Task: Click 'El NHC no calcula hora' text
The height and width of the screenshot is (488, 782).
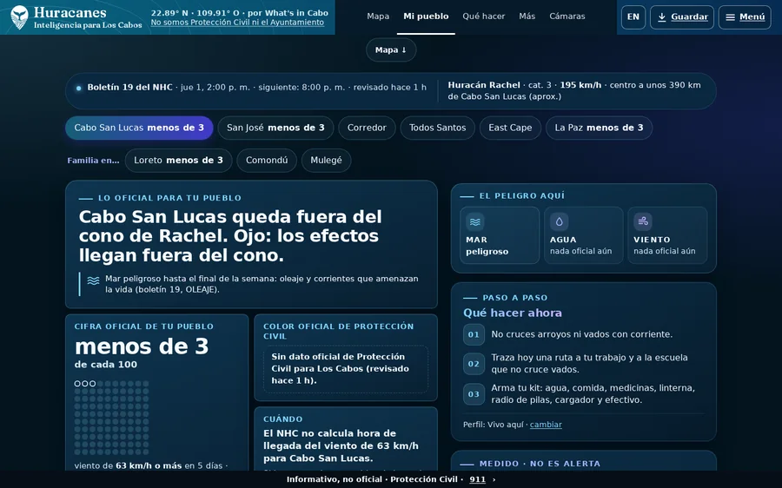Action: coord(341,445)
